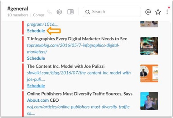The image size is (173, 118).
Task: Click the magnifier icon in search box
Action: pyautogui.click(x=88, y=12)
